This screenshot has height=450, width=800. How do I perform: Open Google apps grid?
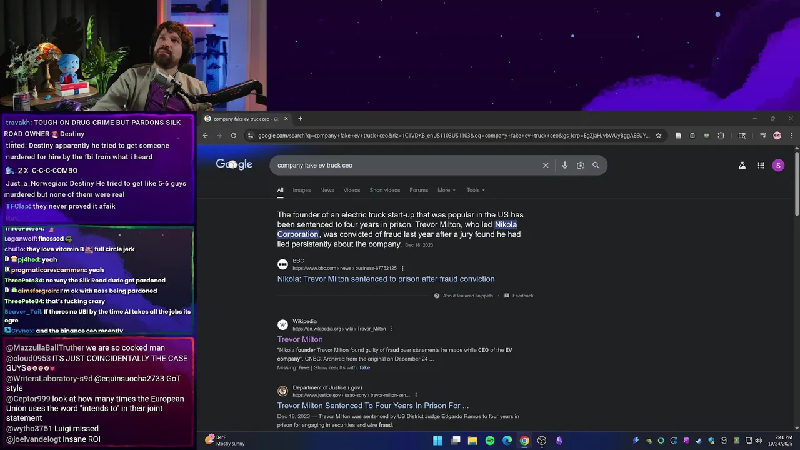tap(761, 165)
